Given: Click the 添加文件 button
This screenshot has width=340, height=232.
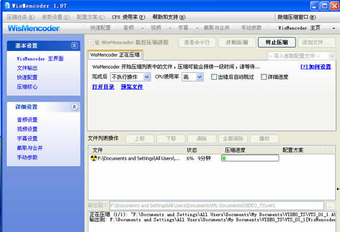Looking at the screenshot, I should click(317, 42).
